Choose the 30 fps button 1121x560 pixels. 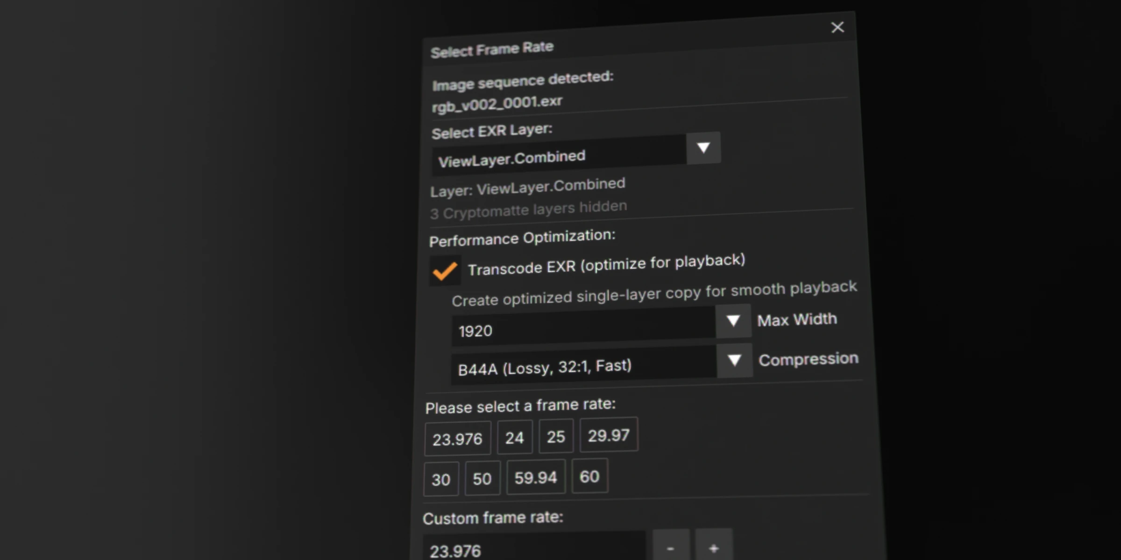coord(441,479)
